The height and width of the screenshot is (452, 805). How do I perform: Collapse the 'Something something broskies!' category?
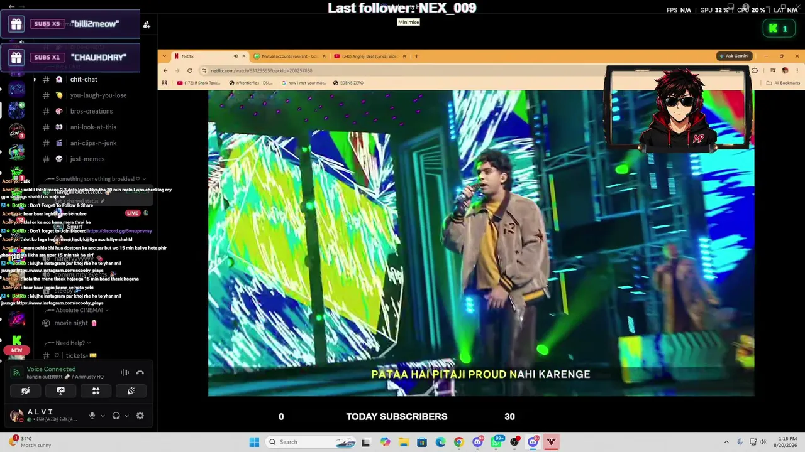(96, 179)
